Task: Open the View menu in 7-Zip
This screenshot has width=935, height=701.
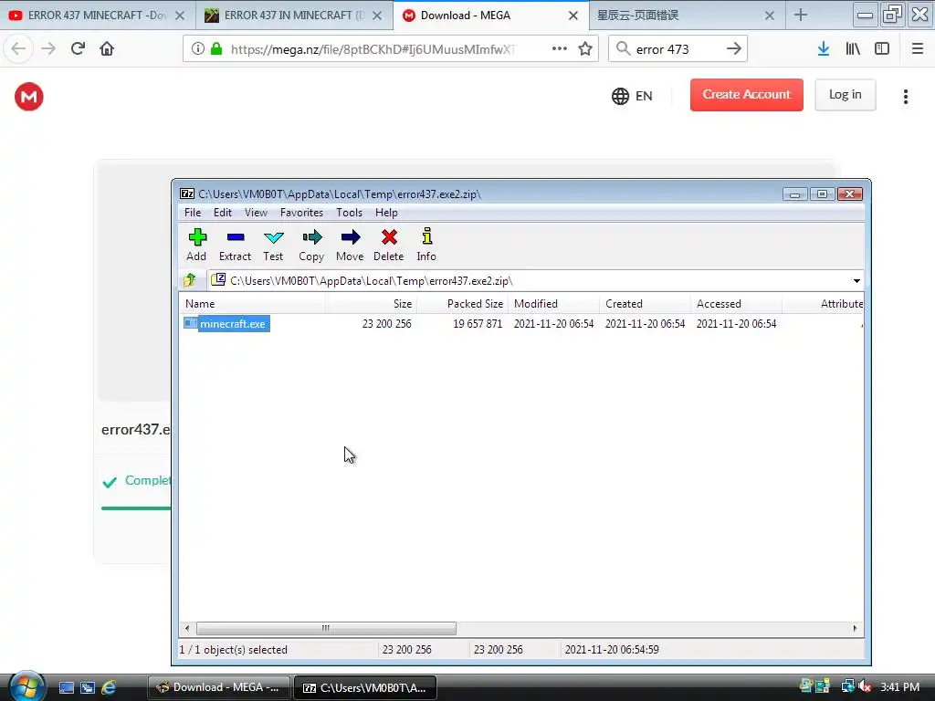Action: coord(256,212)
